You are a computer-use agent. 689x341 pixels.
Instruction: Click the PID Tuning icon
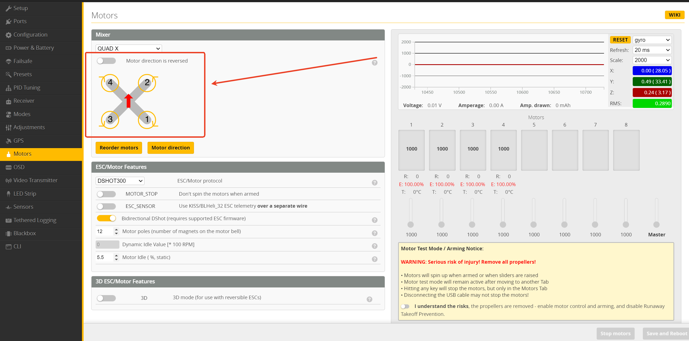tap(8, 88)
